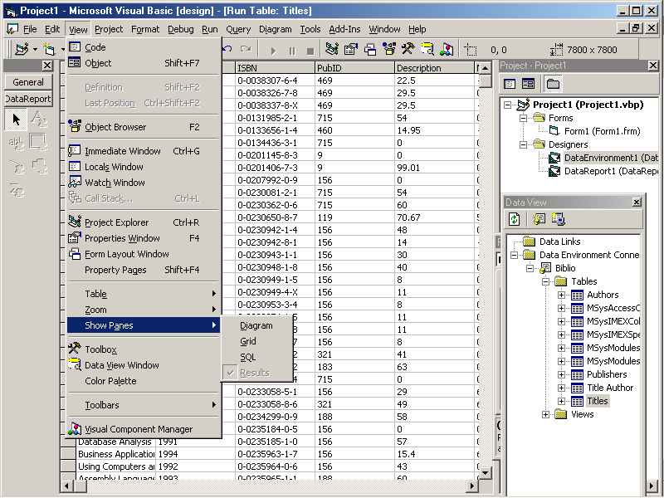Screen dimensions: 664x498
Task: Click View Object icon in Project panel
Action: [x=528, y=84]
